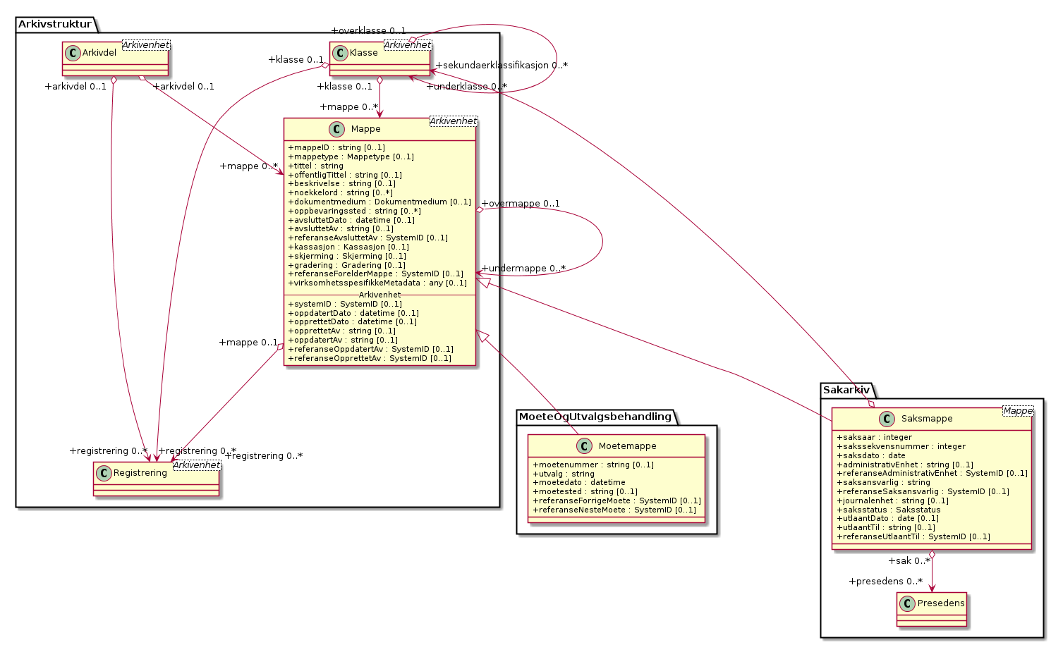This screenshot has height=645, width=1051.
Task: Click the +beskrivelse attribute line
Action: click(341, 184)
